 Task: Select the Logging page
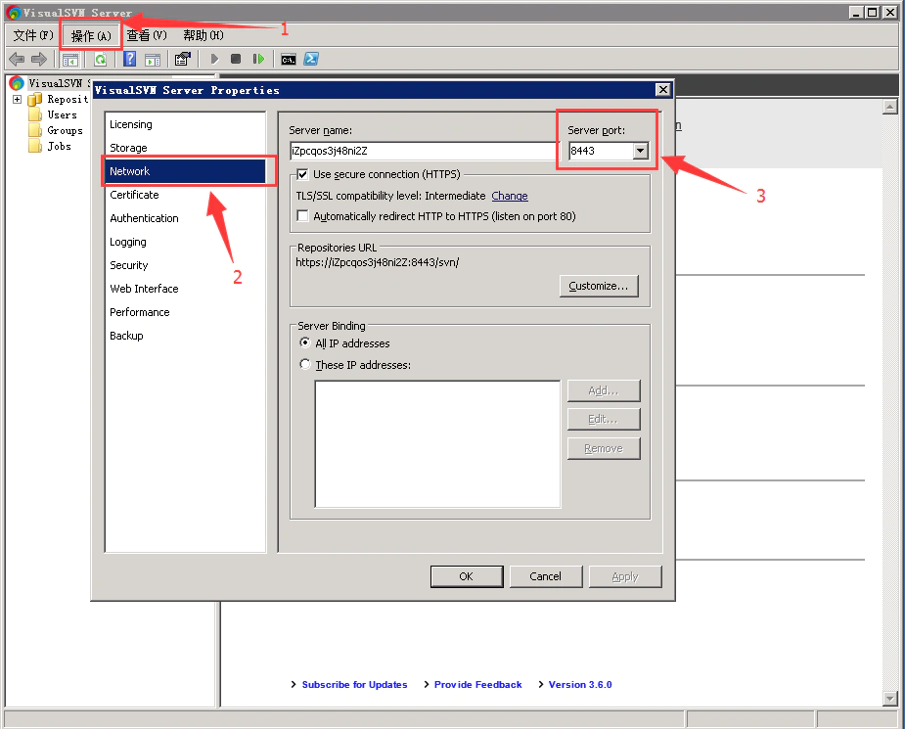[185, 242]
